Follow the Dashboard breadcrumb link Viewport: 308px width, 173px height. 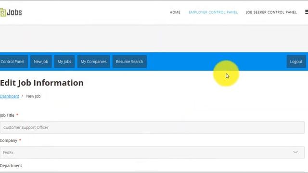tap(10, 96)
